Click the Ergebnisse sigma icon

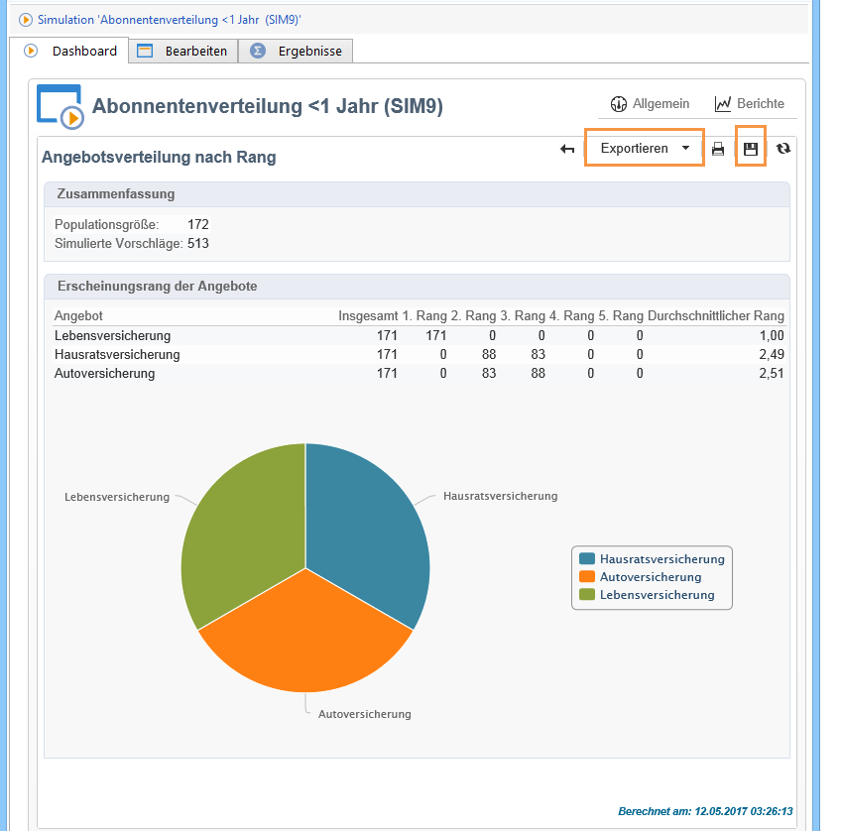pyautogui.click(x=258, y=51)
